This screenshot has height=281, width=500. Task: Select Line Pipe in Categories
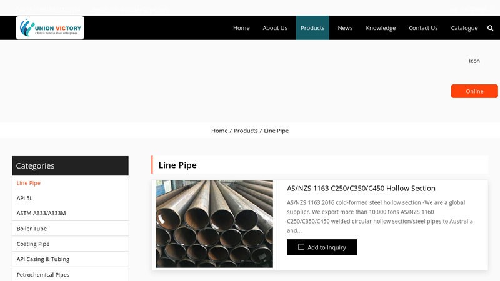tap(28, 183)
